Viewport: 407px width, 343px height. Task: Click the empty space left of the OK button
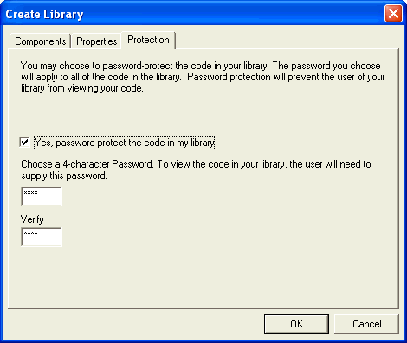136,324
